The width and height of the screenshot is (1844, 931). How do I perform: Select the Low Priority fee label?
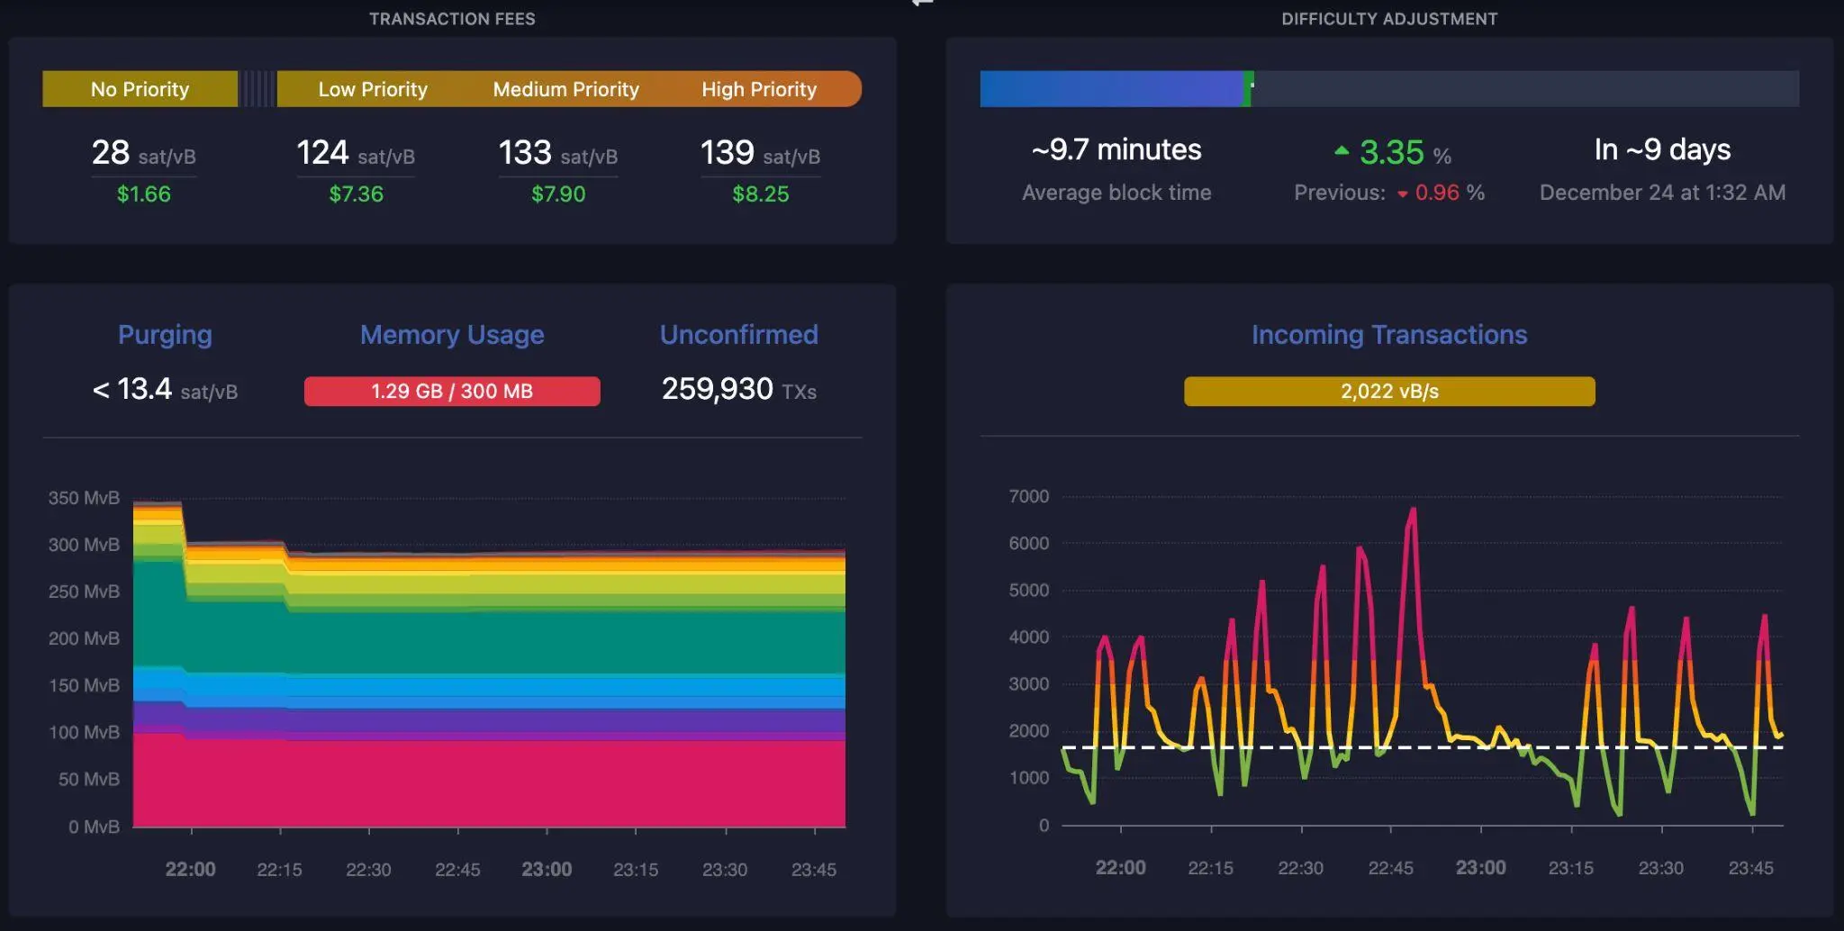372,89
